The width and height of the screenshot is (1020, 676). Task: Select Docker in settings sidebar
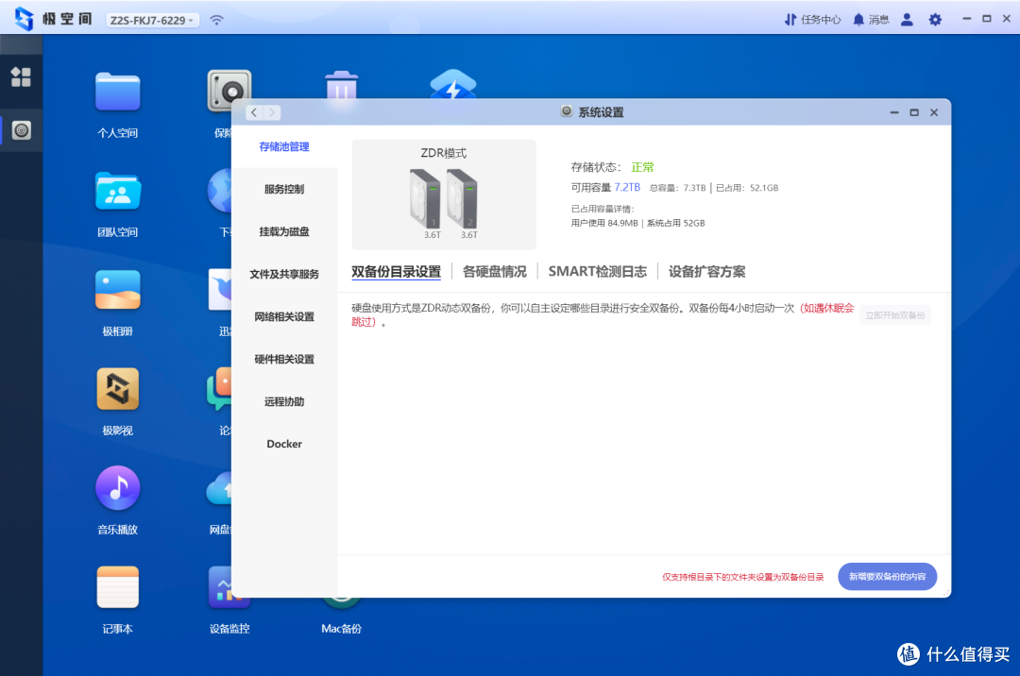(x=284, y=444)
